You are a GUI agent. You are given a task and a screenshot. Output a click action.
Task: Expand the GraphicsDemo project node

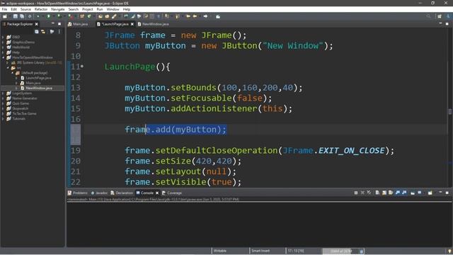tap(3, 42)
